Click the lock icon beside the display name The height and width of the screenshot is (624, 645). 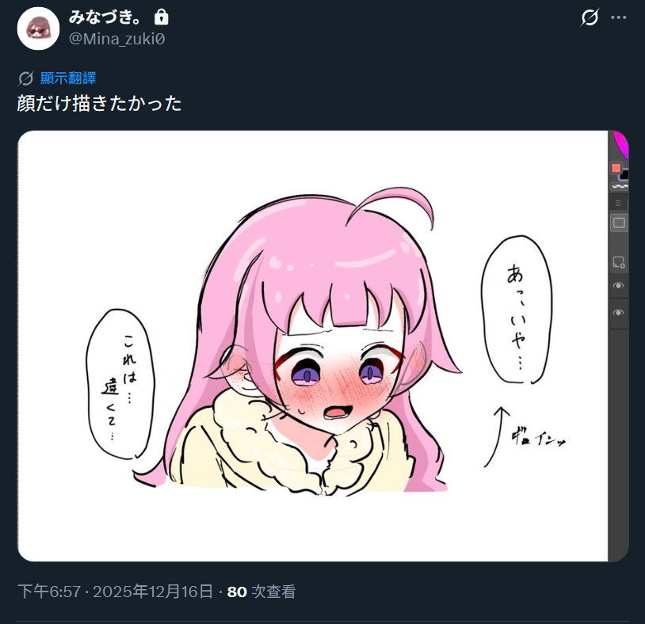[162, 17]
